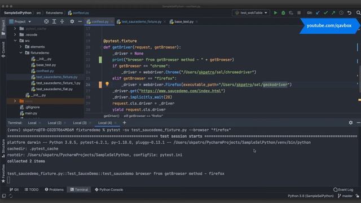Close the conftest.py editor tab

(112, 21)
